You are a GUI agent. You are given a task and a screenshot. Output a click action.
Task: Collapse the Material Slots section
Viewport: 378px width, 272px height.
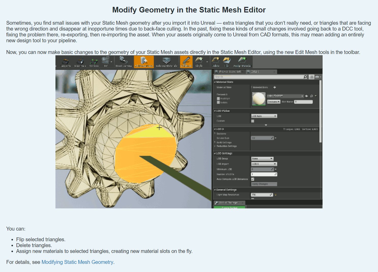(215, 82)
